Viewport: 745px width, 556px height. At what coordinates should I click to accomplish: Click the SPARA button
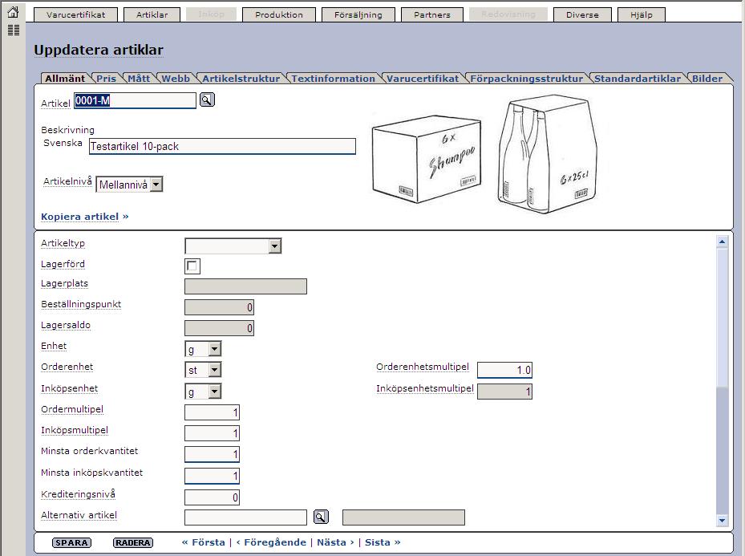click(71, 542)
